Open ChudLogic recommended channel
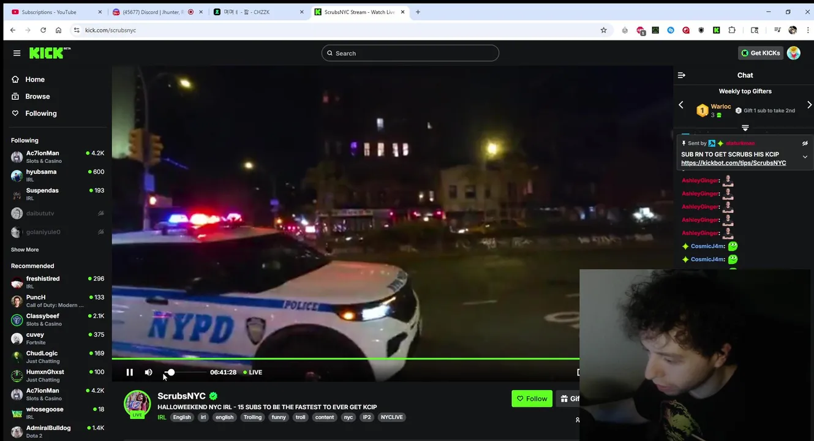 click(x=58, y=357)
